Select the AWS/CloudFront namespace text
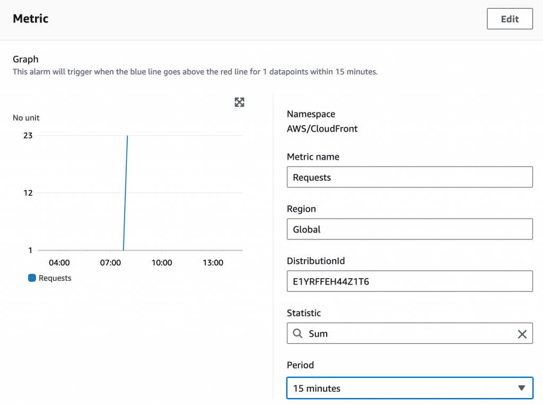543x406 pixels. (x=322, y=128)
